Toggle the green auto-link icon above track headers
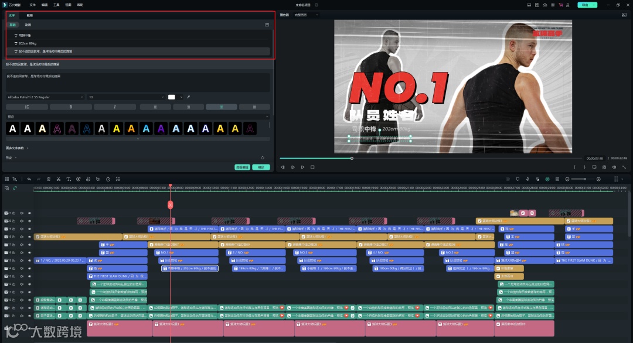Screen dimensions: 633x343 click(15, 188)
